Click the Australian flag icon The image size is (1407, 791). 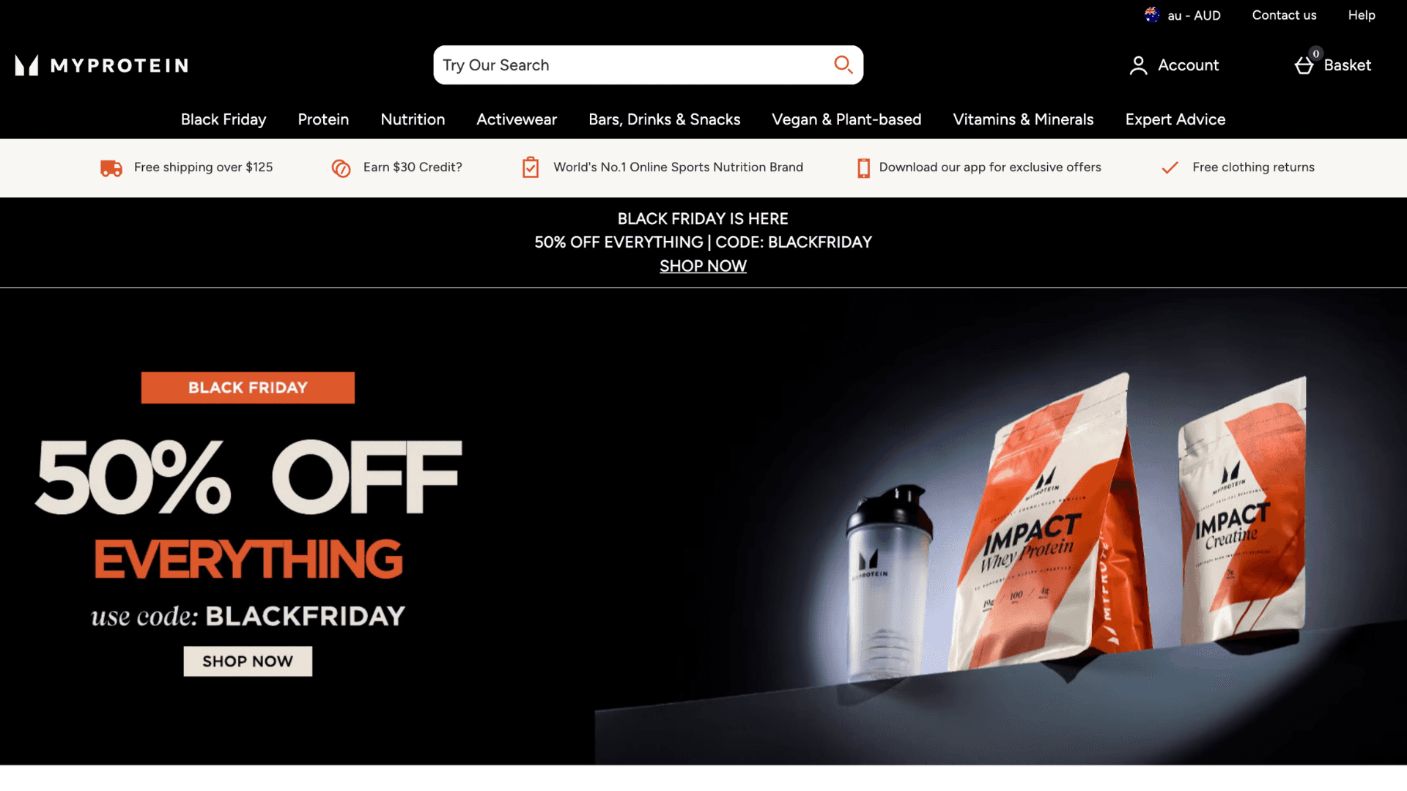pos(1153,15)
